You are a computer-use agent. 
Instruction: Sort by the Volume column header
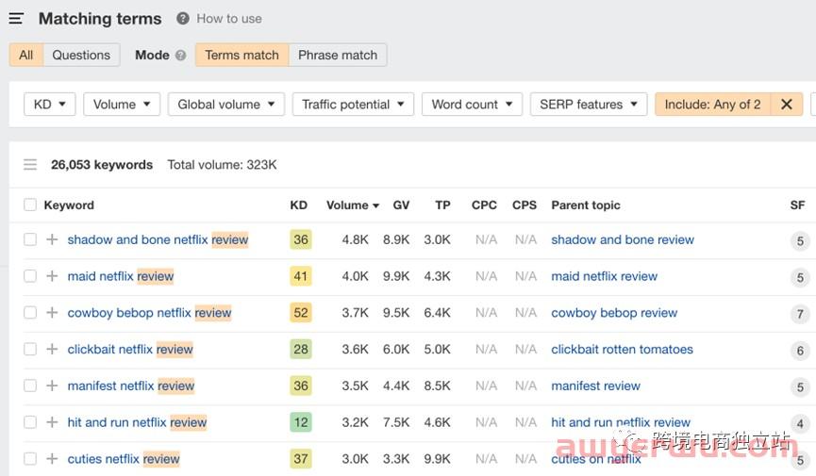(x=352, y=205)
